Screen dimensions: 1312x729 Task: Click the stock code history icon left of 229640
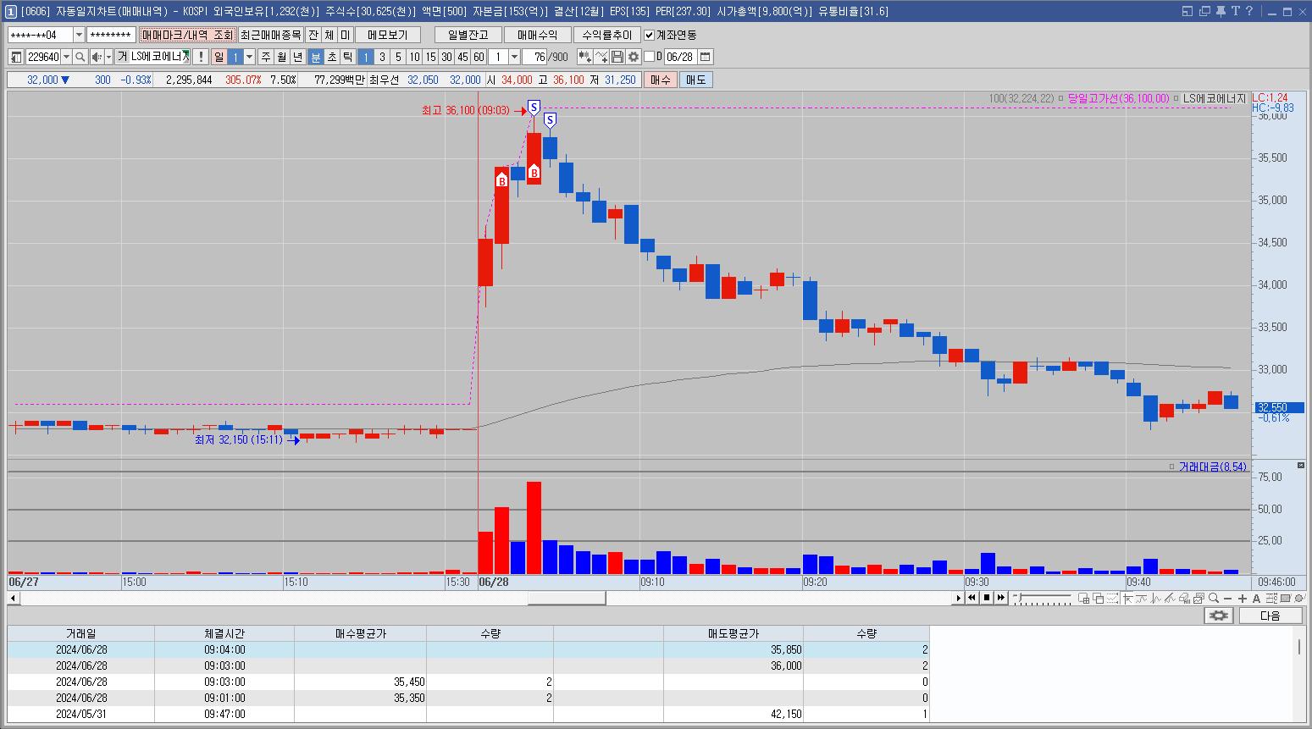pyautogui.click(x=16, y=57)
